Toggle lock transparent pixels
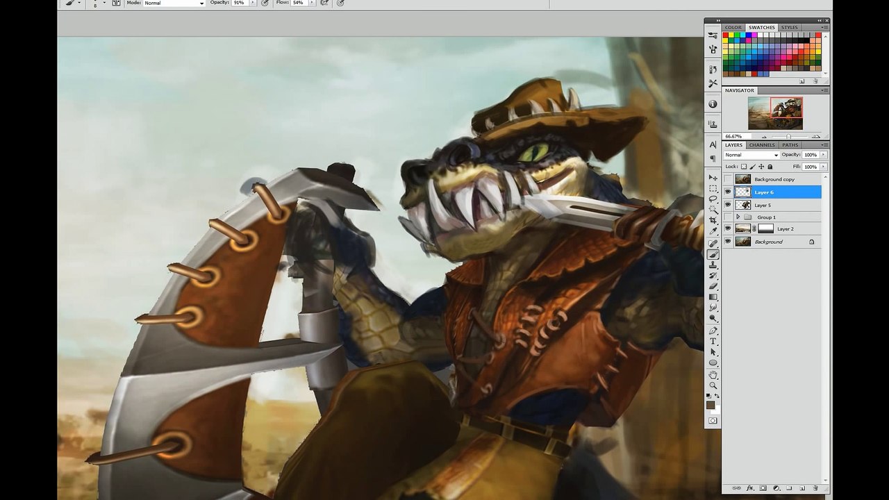 click(x=744, y=167)
